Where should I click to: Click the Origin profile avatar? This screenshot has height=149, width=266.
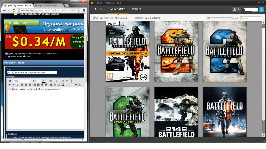pos(261,9)
